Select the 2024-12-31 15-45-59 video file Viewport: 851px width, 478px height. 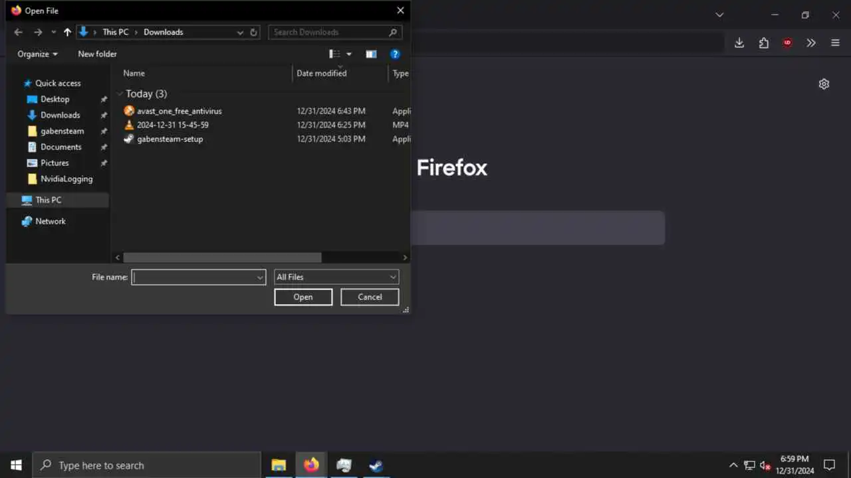point(173,125)
